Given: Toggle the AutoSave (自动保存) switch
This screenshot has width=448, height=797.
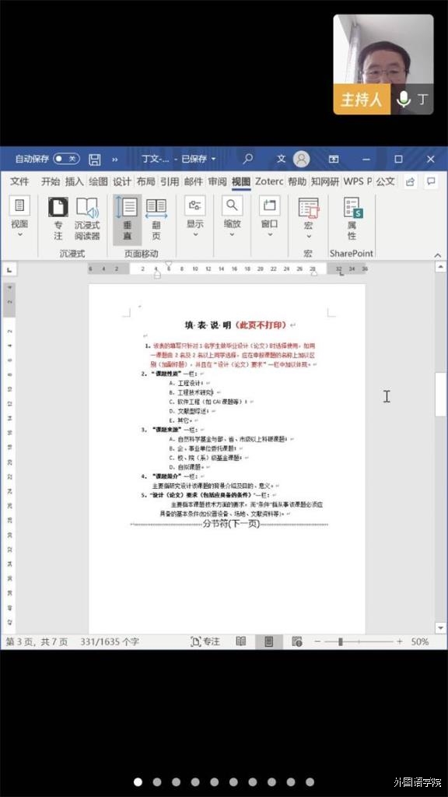Looking at the screenshot, I should pyautogui.click(x=67, y=159).
